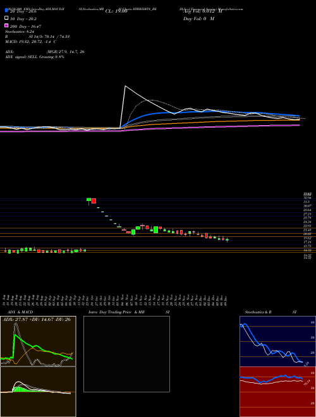Click the 'MACD: 19.82, 20.72, -1.4 C' line
This screenshot has height=417, width=316.
click(30, 42)
